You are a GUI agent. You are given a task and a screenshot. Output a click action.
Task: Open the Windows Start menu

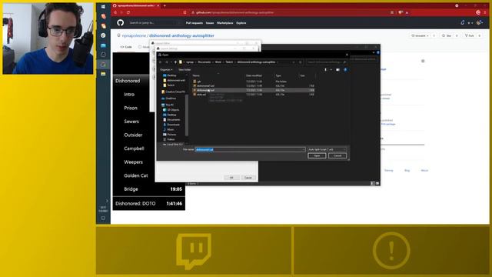pos(103,6)
